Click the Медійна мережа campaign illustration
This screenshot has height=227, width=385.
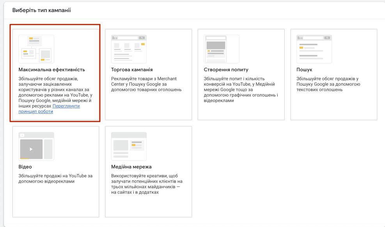129,146
